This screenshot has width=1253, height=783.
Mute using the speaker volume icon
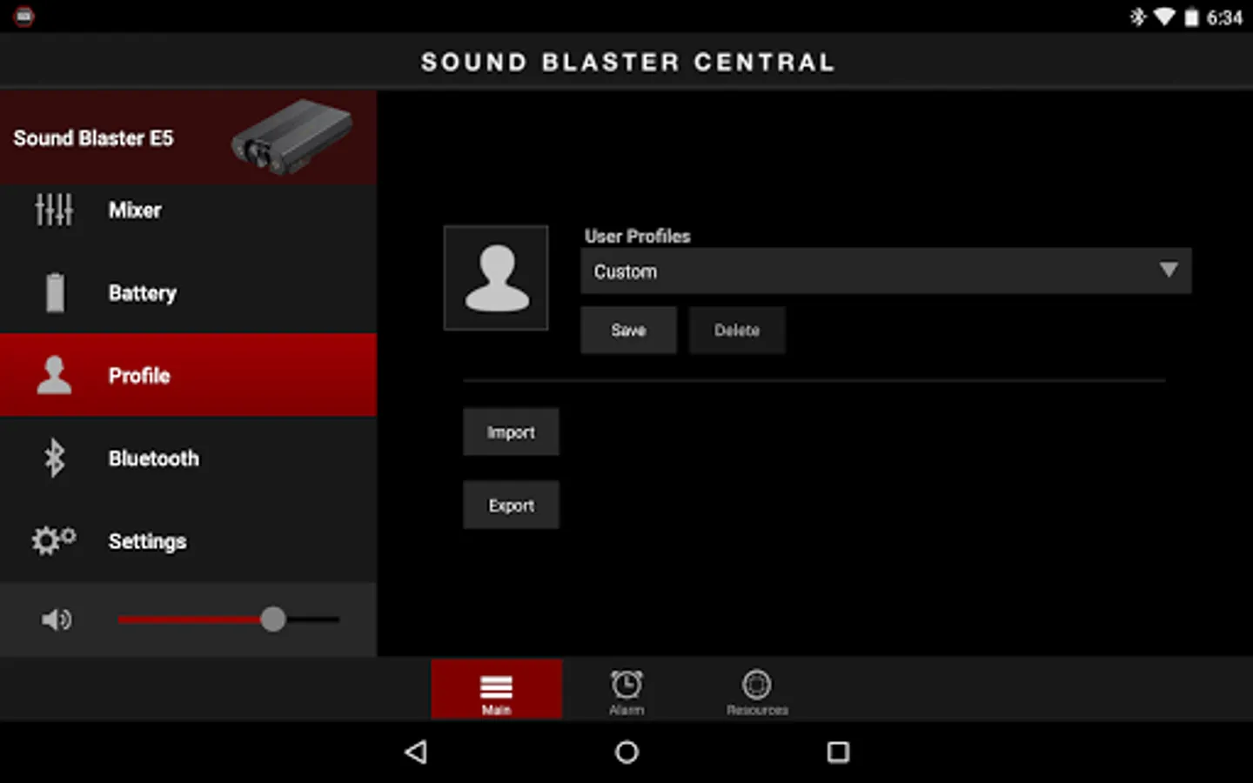[57, 619]
